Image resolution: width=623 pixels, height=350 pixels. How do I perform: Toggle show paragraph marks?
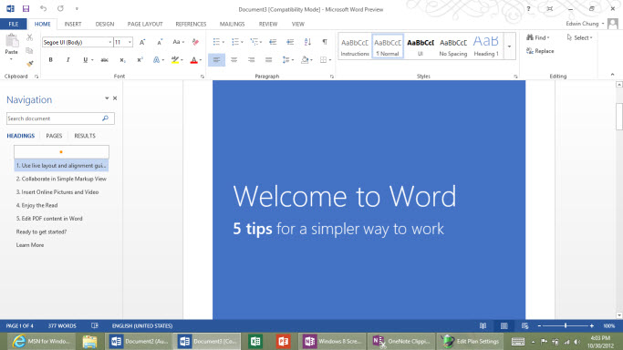(325, 42)
